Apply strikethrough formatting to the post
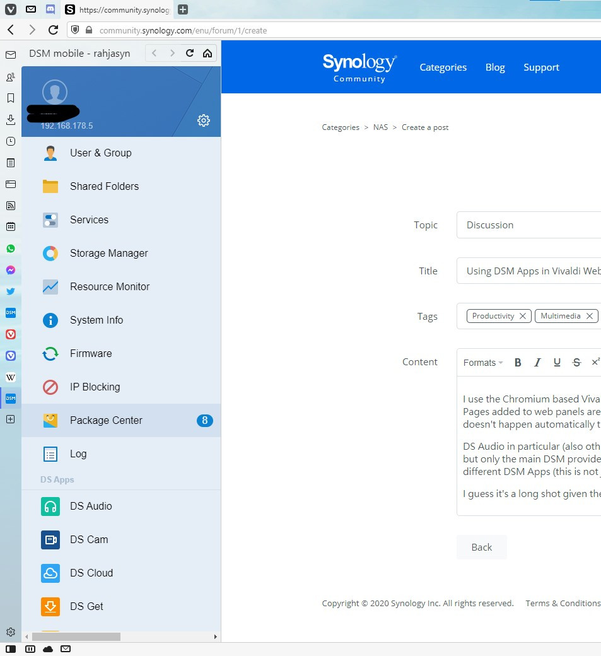Screen dimensions: 601x656 coord(576,362)
